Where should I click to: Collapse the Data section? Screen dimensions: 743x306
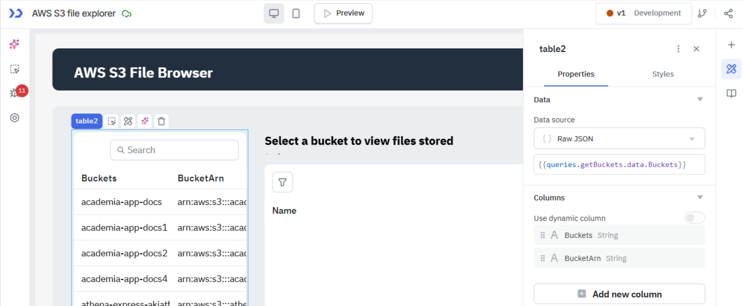tap(700, 99)
